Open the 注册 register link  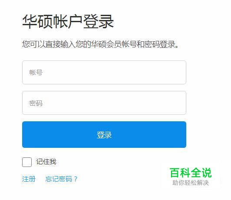coord(29,179)
